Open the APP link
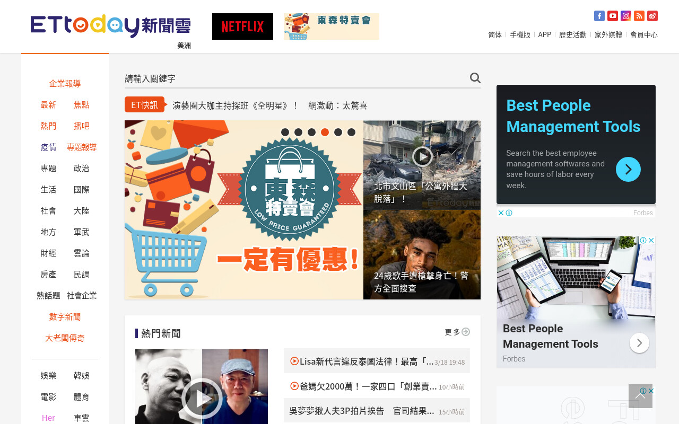The width and height of the screenshot is (679, 424). tap(545, 34)
